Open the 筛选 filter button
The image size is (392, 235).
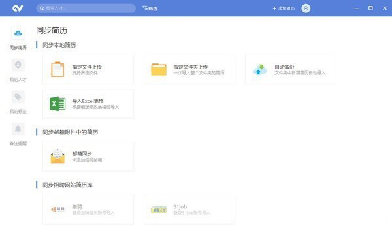(150, 8)
